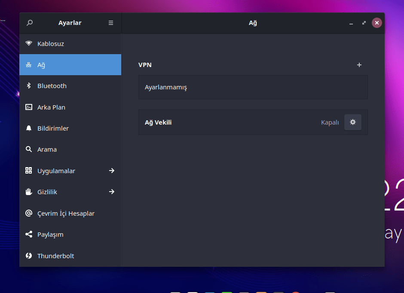Close the Ayarlar window
Image resolution: width=404 pixels, height=293 pixels.
[x=376, y=23]
